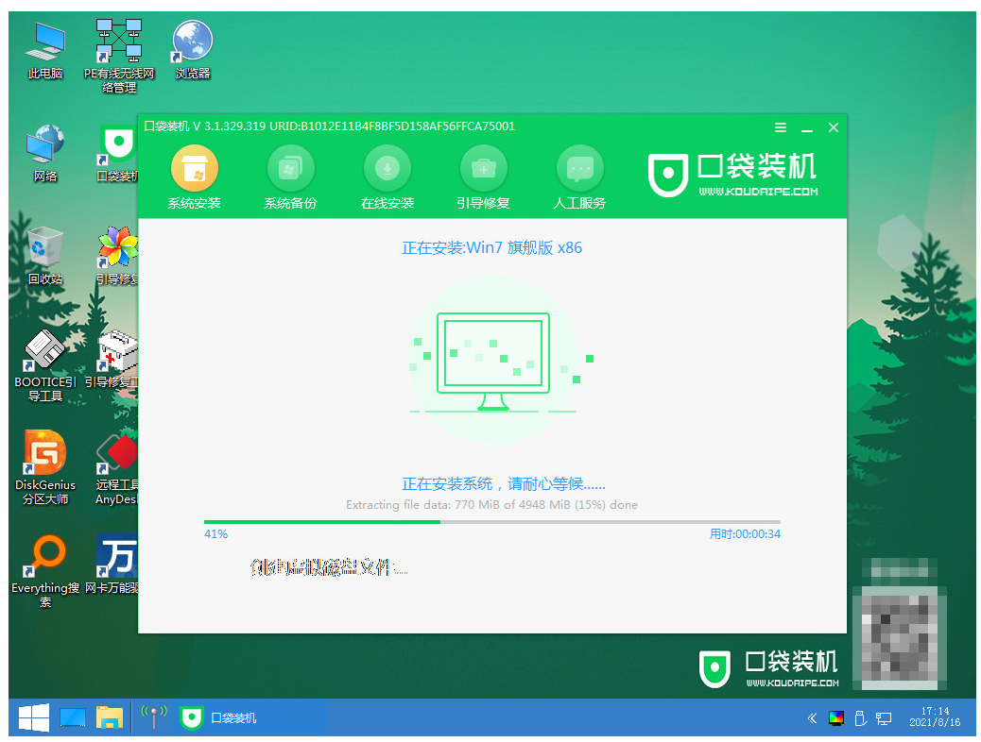The width and height of the screenshot is (981, 742).
Task: Select 口袋装机 taskbar item
Action: 219,718
